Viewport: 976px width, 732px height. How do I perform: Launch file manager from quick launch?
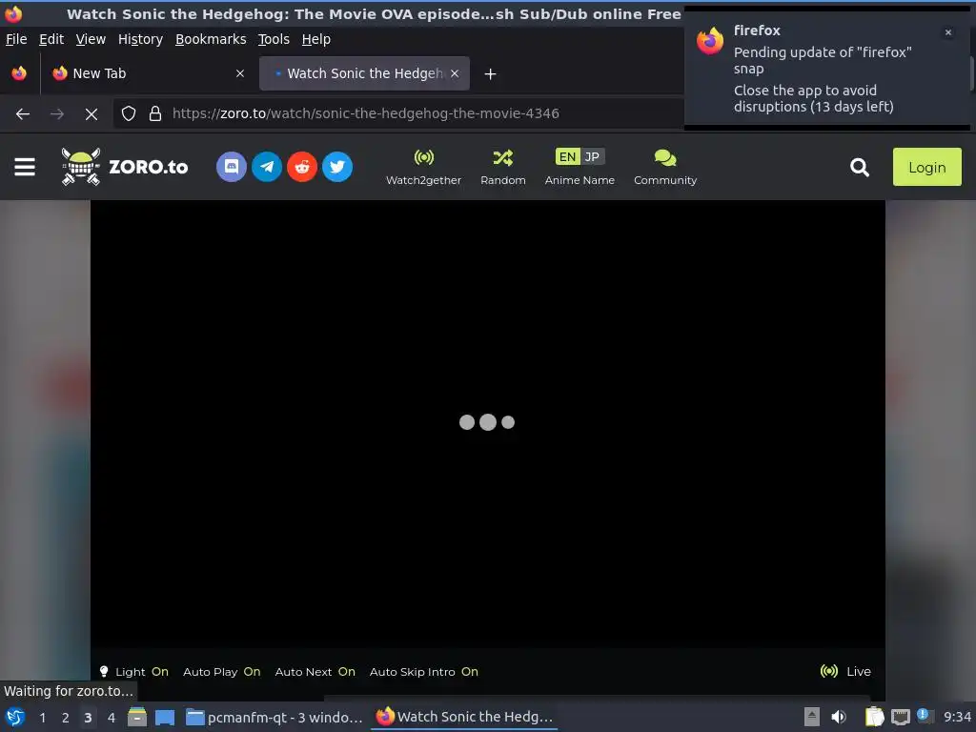pyautogui.click(x=137, y=717)
